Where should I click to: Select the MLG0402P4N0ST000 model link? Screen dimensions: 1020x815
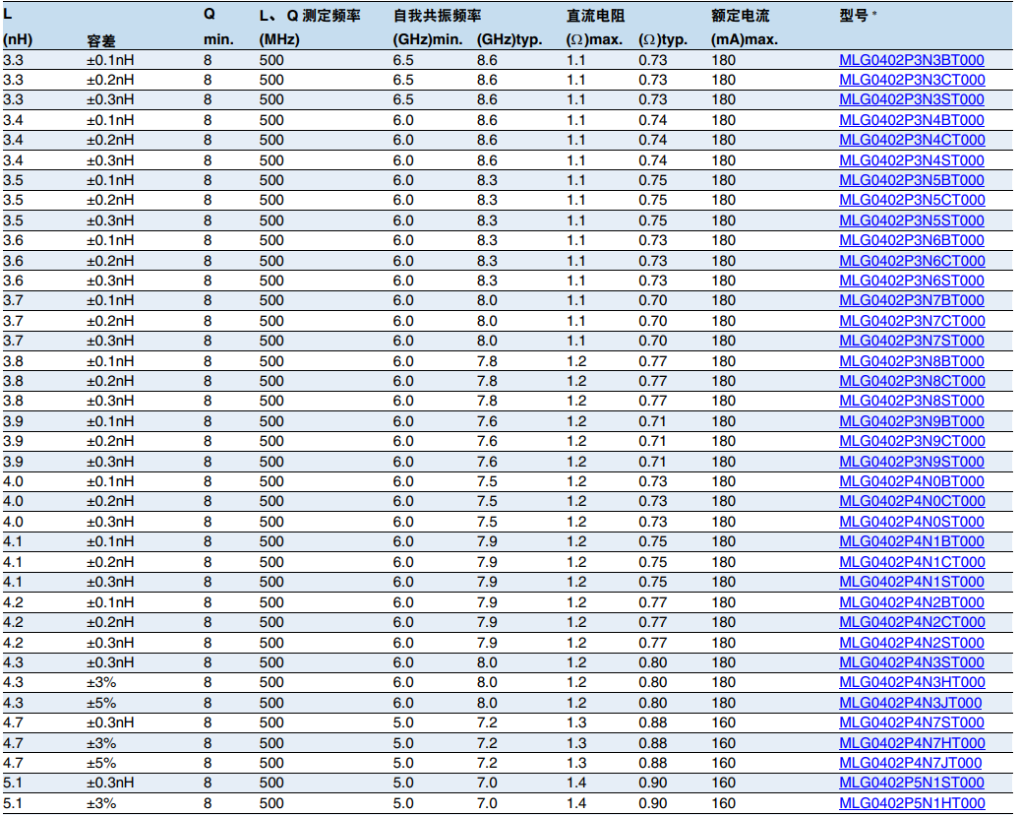[x=912, y=522]
